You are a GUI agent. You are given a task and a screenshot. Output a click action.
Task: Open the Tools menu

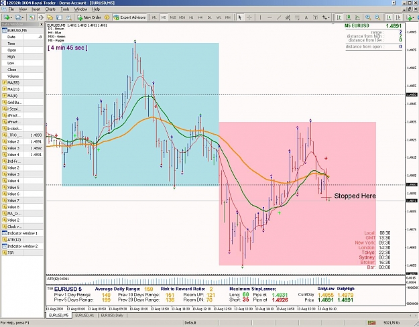pos(64,9)
